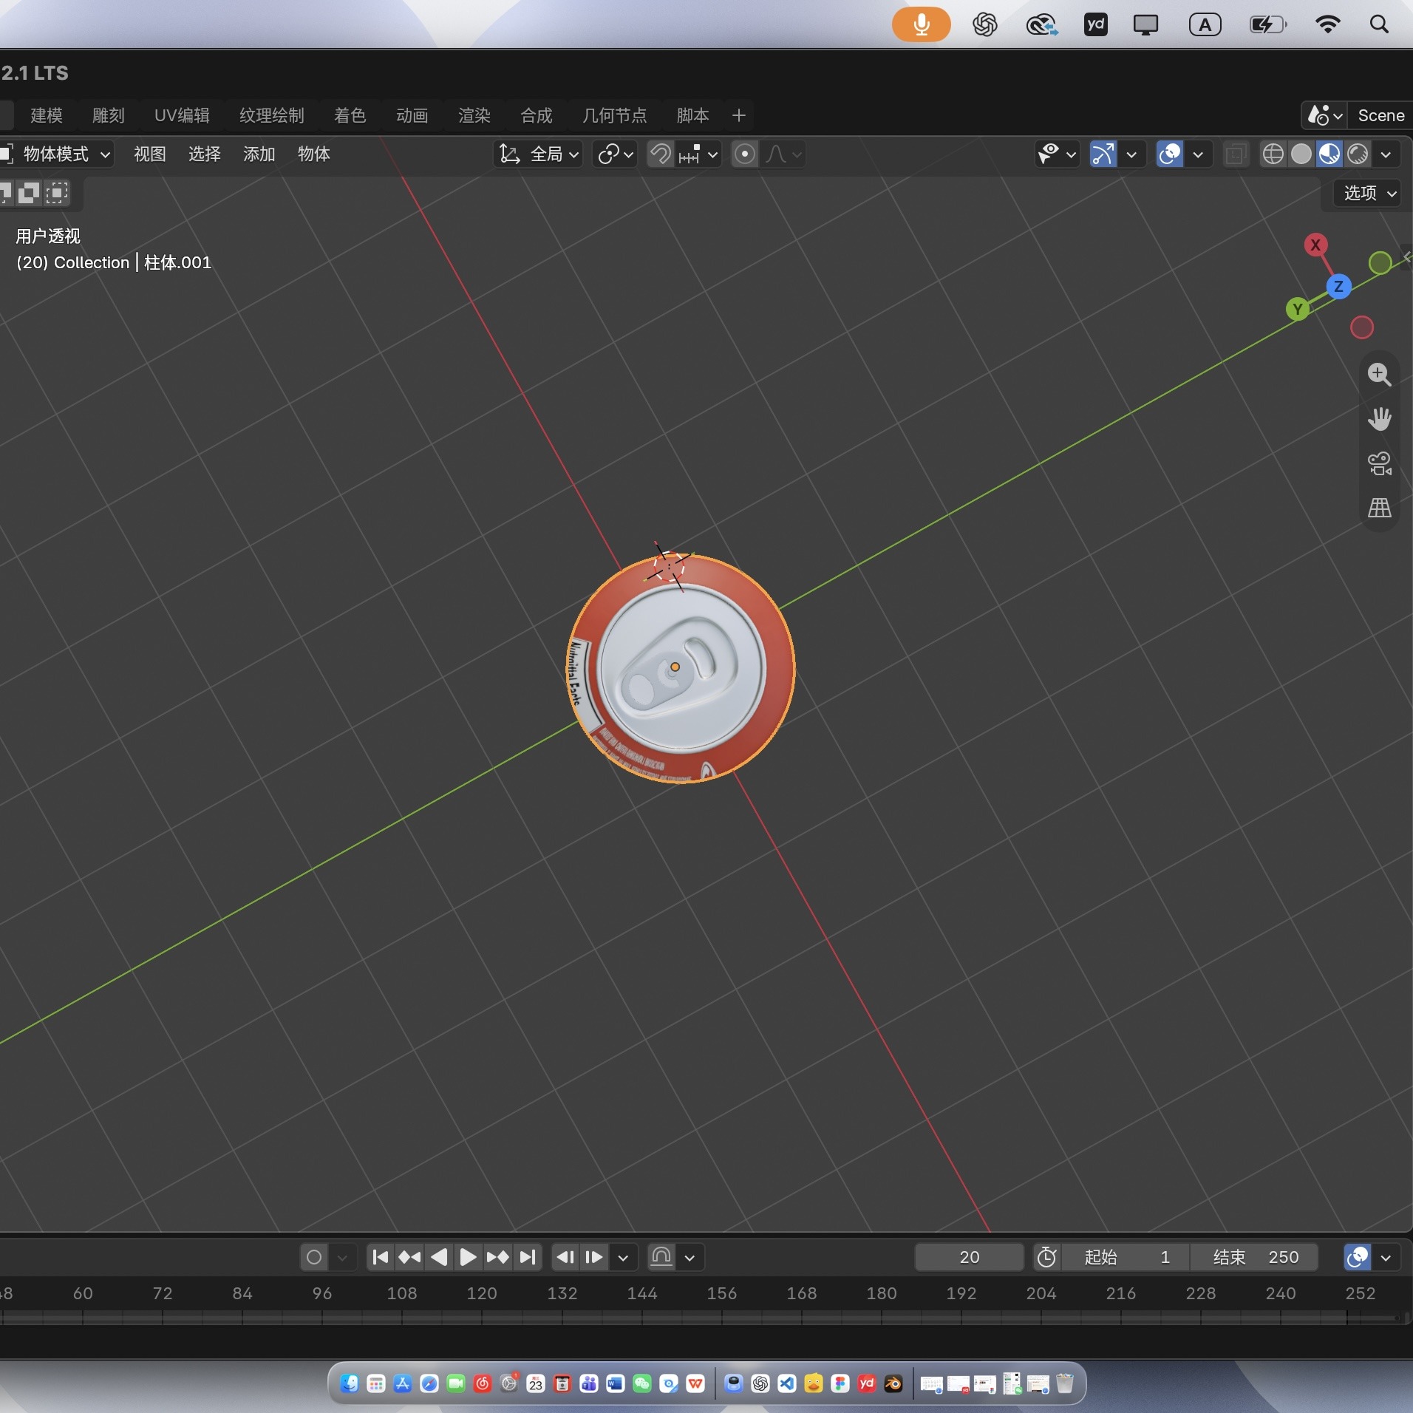
Task: Switch to the 着色 workspace tab
Action: 350,115
